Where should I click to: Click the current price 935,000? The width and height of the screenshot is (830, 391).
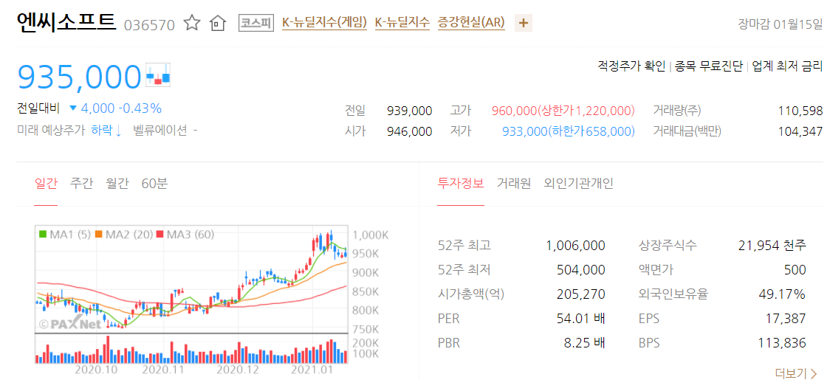coord(80,76)
